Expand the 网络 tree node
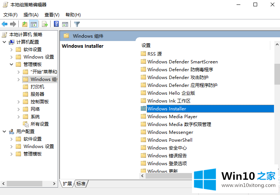 [19, 109]
